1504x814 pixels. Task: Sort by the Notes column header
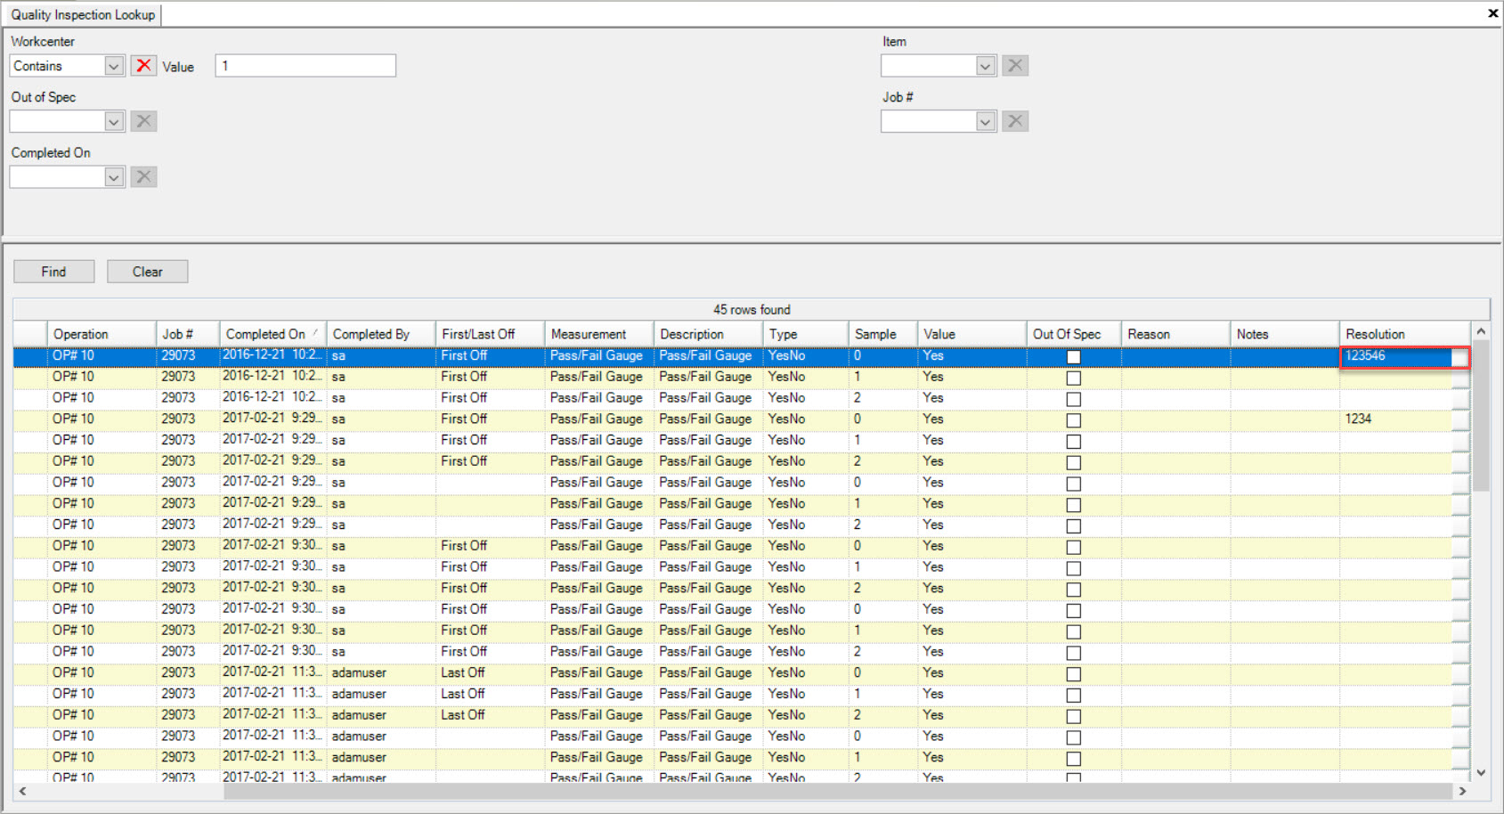click(1285, 334)
